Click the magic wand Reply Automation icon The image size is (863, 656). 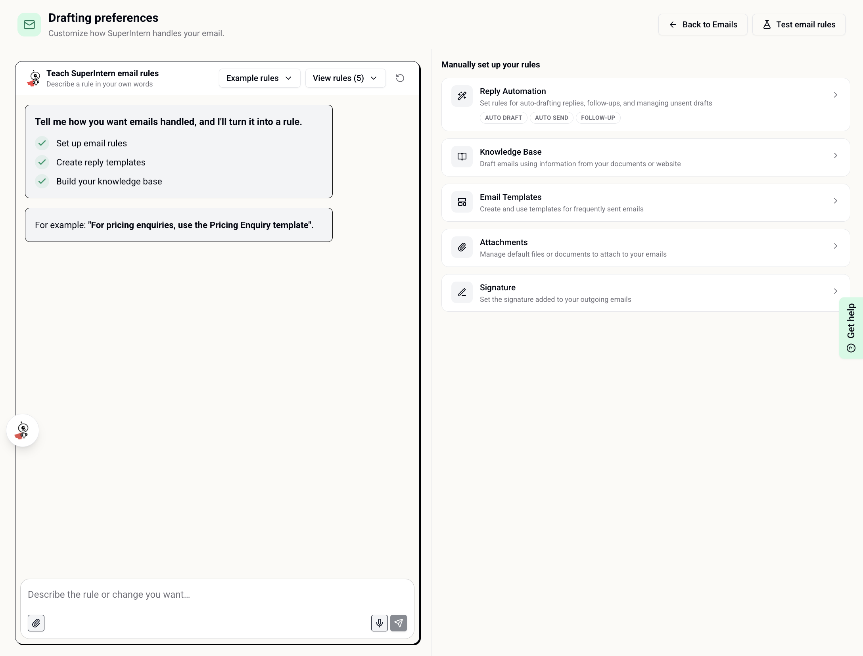click(x=462, y=96)
